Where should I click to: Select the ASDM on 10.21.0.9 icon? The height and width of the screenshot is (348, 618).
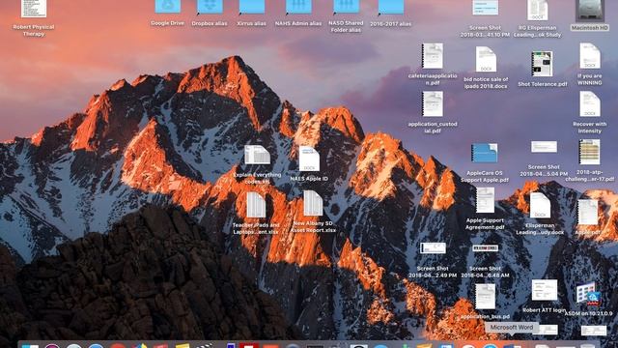tap(588, 294)
